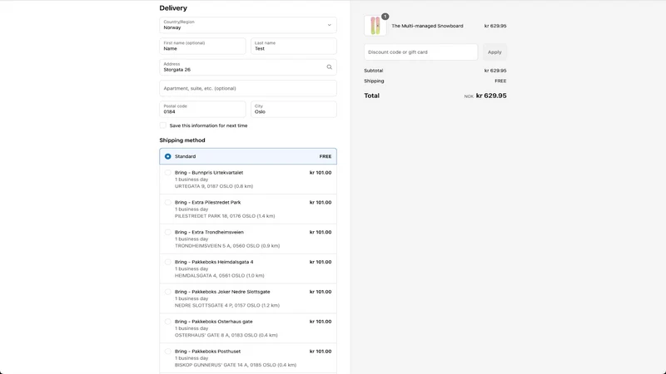The image size is (666, 374).
Task: Choose Bring Extra Pilestredet Park pickup
Action: (x=248, y=209)
